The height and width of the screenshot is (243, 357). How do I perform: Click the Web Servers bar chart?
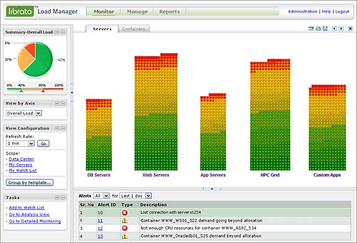tap(156, 112)
